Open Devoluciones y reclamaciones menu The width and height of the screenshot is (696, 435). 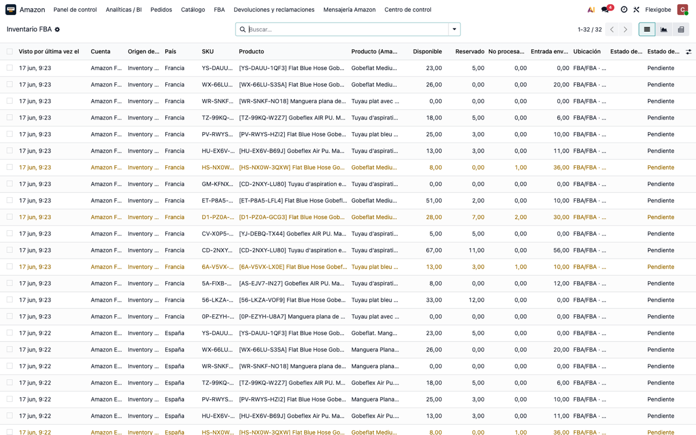[x=274, y=9]
